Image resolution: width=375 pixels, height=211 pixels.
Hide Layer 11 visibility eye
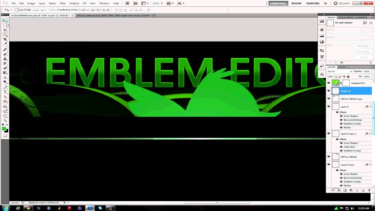pyautogui.click(x=328, y=91)
